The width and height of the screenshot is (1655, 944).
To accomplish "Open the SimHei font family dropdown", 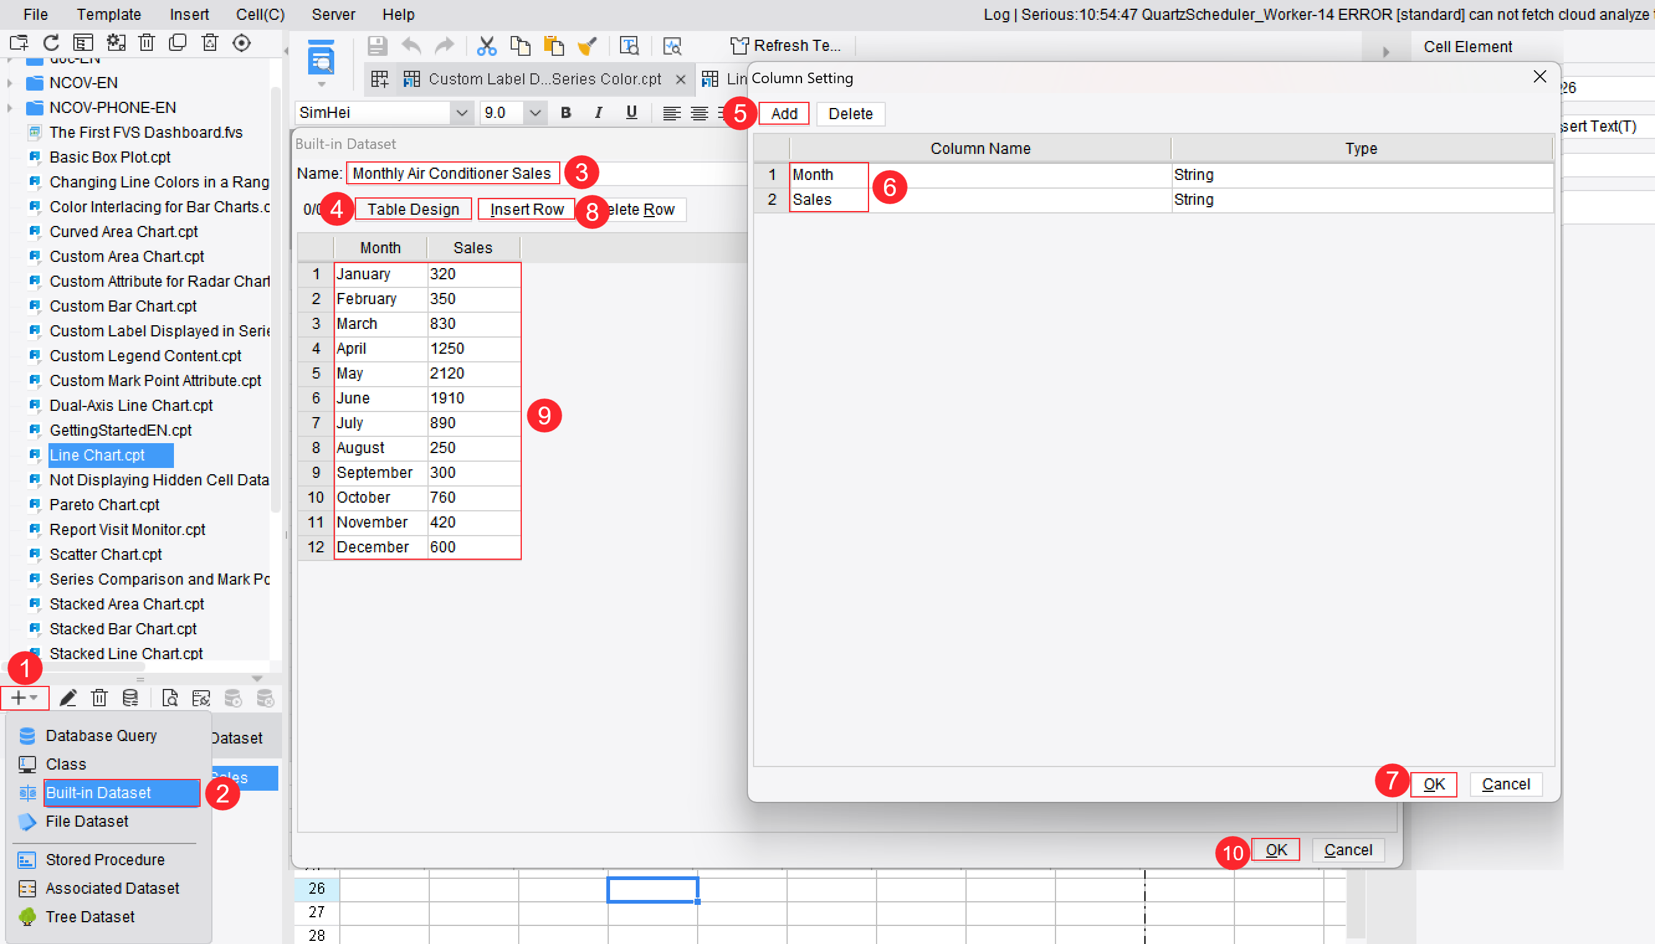I will pyautogui.click(x=461, y=113).
